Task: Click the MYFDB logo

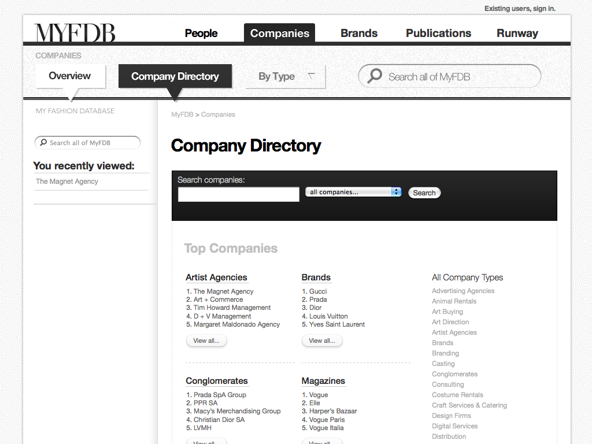Action: coord(75,33)
